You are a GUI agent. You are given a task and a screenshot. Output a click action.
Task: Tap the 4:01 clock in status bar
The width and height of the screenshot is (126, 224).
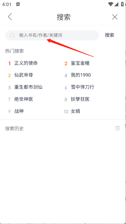coord(7,4)
